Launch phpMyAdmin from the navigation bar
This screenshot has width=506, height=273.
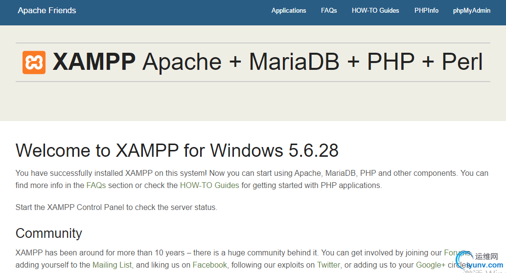tap(471, 11)
